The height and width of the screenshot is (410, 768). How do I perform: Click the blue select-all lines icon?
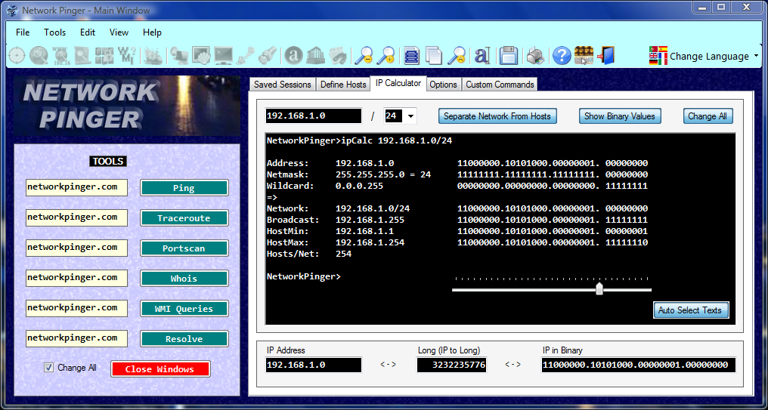(412, 55)
